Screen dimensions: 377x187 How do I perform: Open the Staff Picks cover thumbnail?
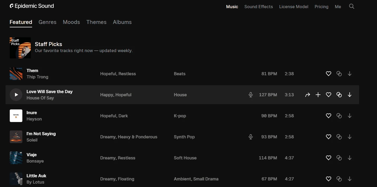coord(20,48)
